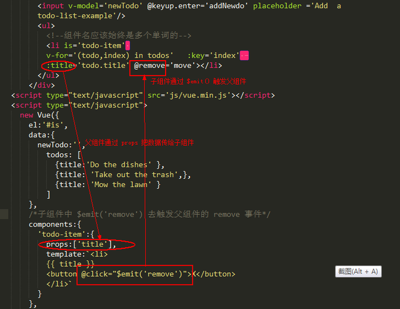Click the 'addNewdo' handler name

(x=227, y=6)
